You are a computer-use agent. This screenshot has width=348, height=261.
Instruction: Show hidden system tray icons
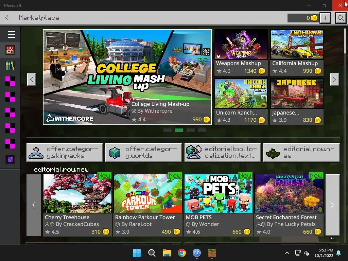(x=287, y=253)
